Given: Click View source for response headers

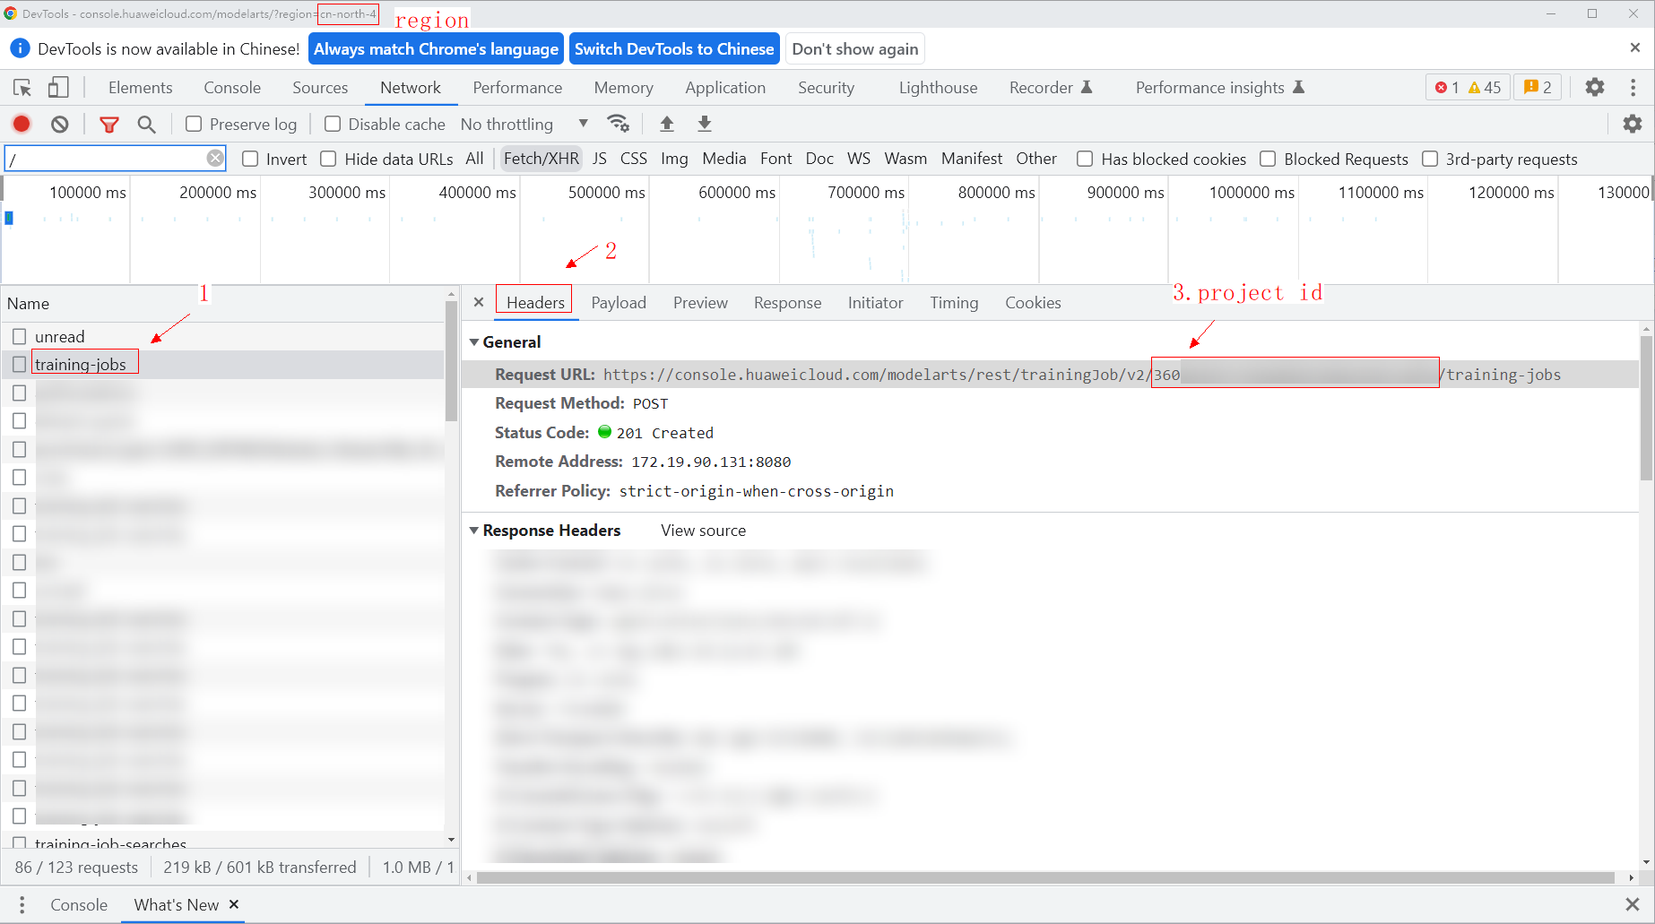Looking at the screenshot, I should point(703,530).
